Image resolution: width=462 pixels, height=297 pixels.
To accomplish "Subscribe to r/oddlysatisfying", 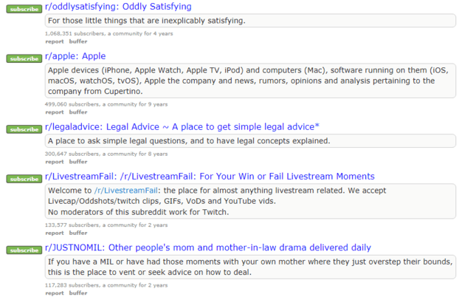I will [x=24, y=8].
